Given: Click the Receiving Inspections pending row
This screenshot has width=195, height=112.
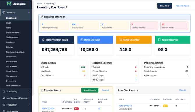Looking at the screenshot, I should [166, 67].
